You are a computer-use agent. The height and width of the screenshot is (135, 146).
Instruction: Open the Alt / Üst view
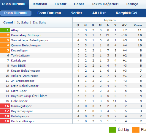click(99, 13)
